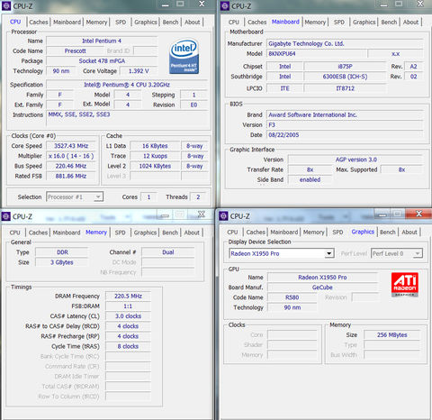Select the Bench tab in the Graphics window

pos(388,233)
